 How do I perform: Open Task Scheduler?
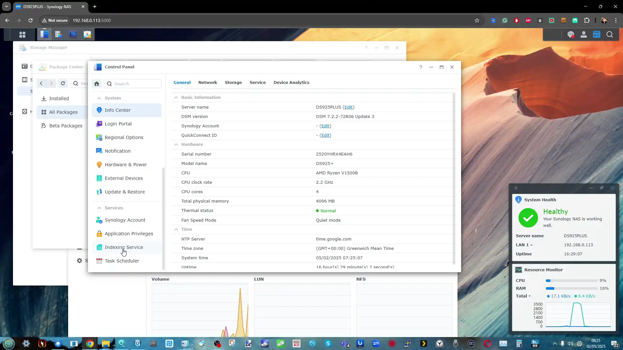point(127,261)
